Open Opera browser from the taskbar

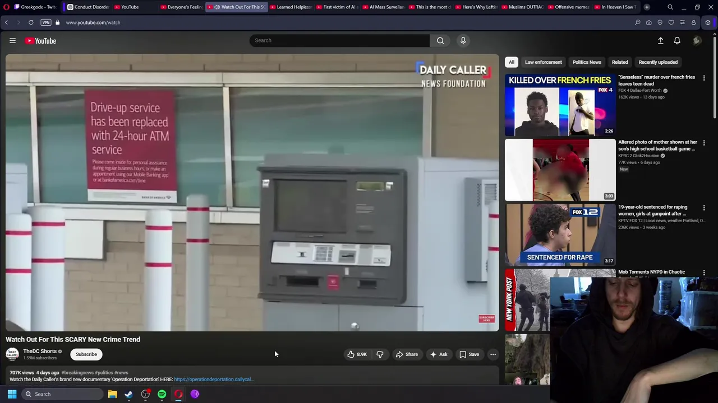[x=178, y=394]
